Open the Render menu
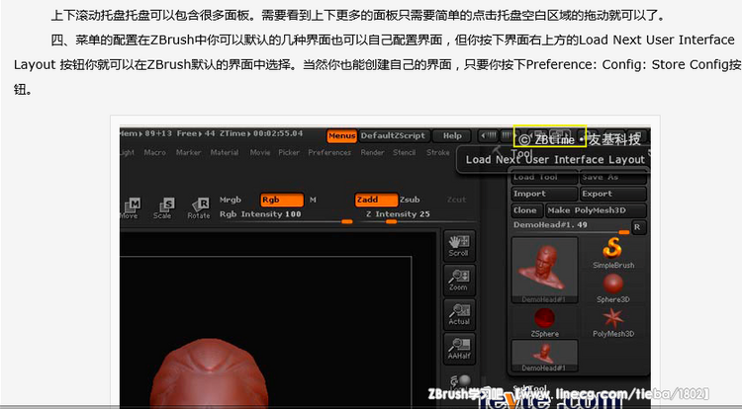 tap(372, 152)
